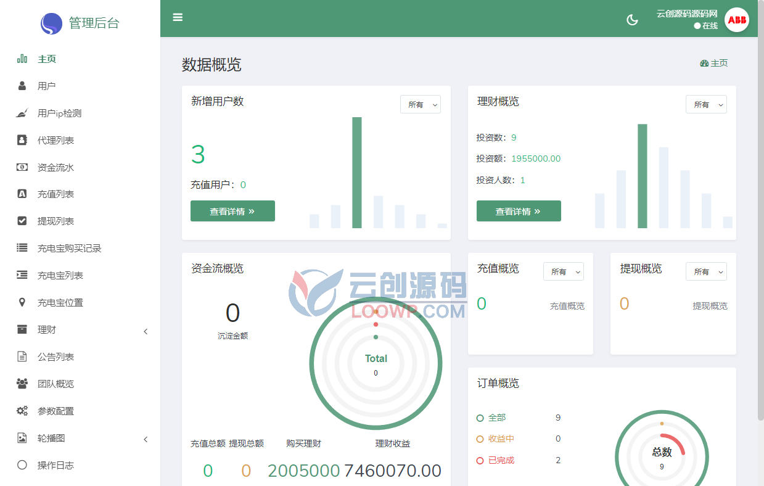Click the document icon beside 公告列表

point(22,356)
